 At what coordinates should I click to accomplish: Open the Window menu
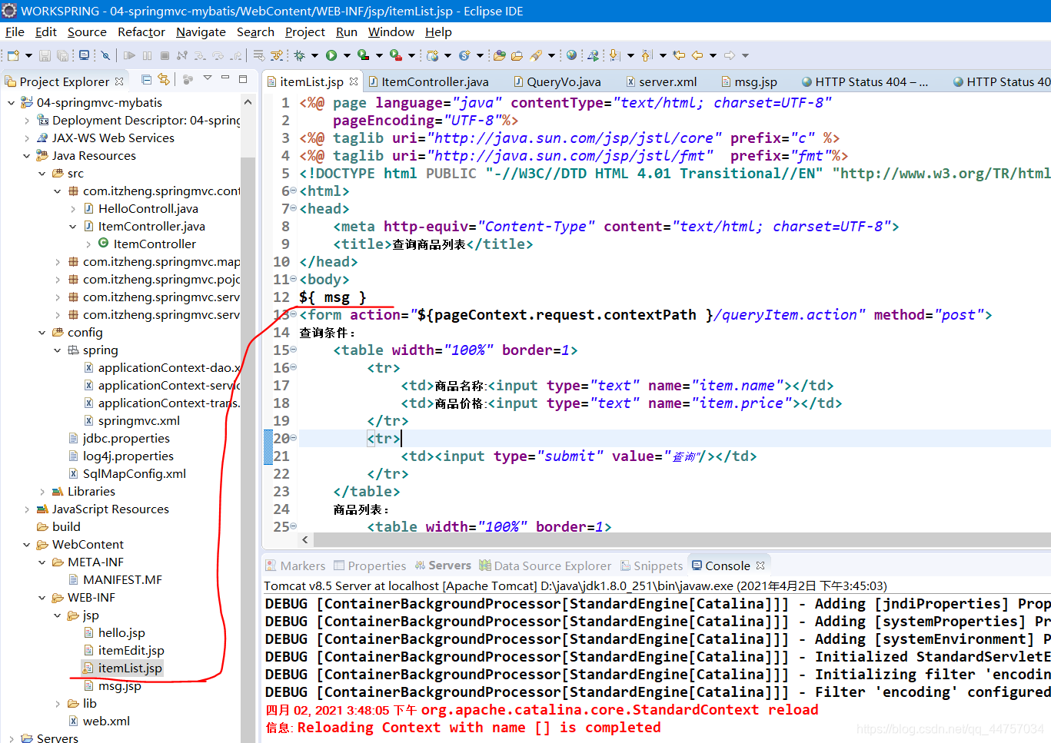point(391,32)
